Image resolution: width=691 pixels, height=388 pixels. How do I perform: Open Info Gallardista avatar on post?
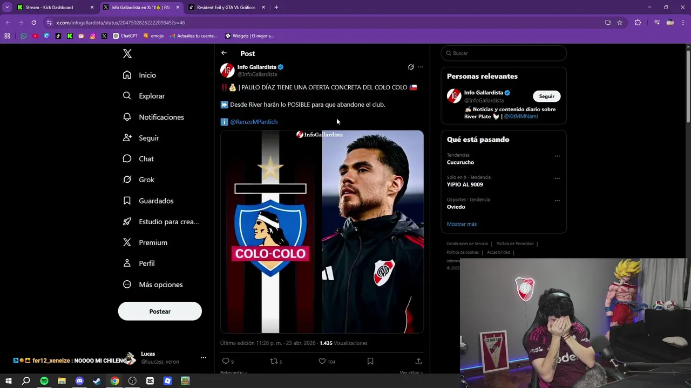coord(227,70)
